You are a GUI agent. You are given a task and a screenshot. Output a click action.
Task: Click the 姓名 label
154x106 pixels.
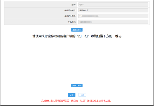click(74, 5)
